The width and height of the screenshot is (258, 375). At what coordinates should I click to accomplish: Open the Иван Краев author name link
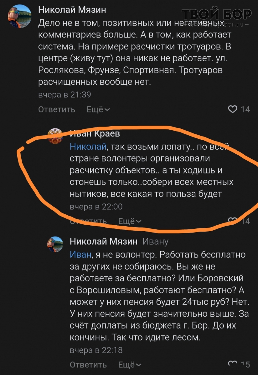click(95, 134)
